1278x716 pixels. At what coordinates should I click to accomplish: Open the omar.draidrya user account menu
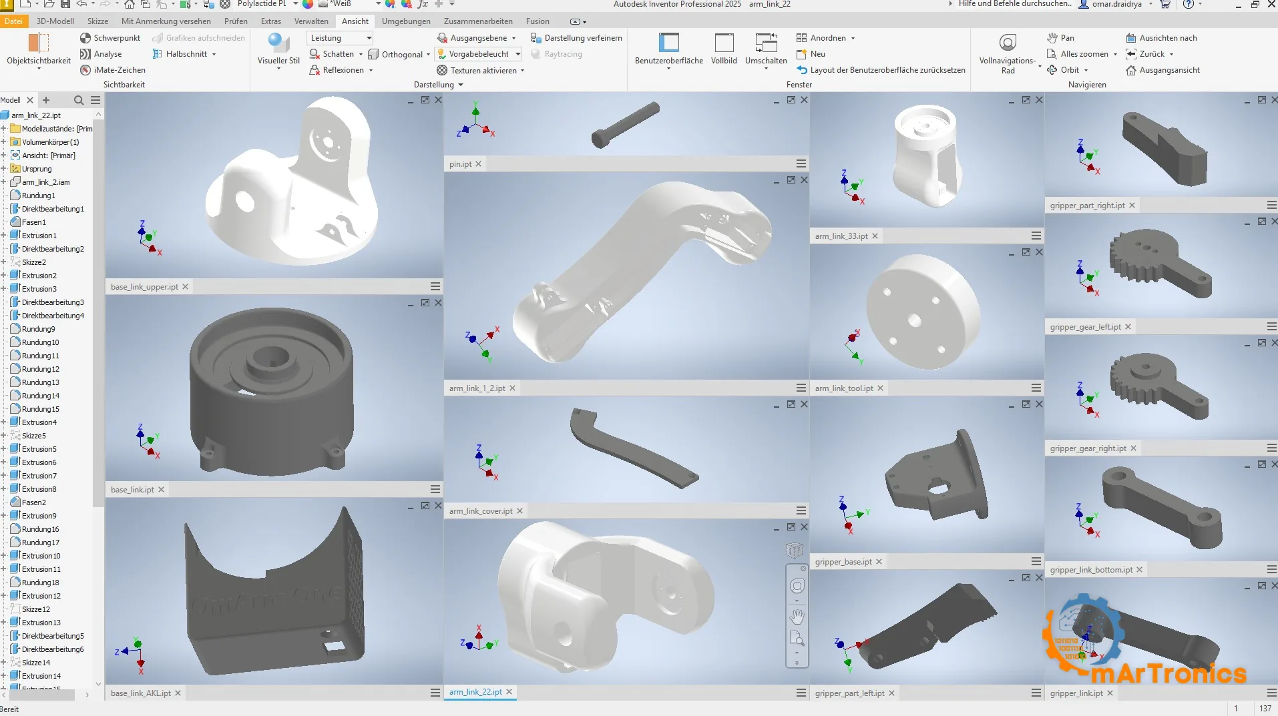click(1116, 4)
